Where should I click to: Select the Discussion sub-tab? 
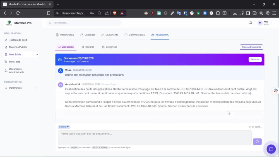pyautogui.click(x=66, y=47)
